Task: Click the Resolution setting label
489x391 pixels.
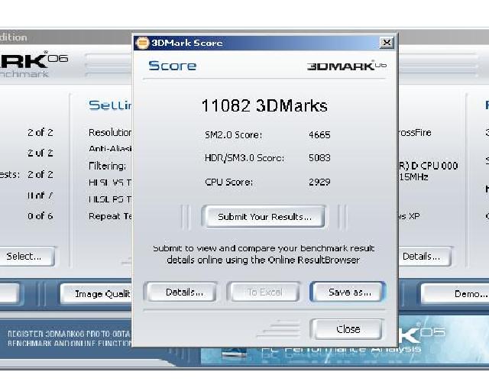Action: [110, 133]
